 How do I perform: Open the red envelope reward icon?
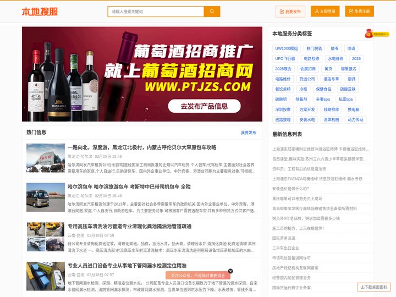point(377,34)
